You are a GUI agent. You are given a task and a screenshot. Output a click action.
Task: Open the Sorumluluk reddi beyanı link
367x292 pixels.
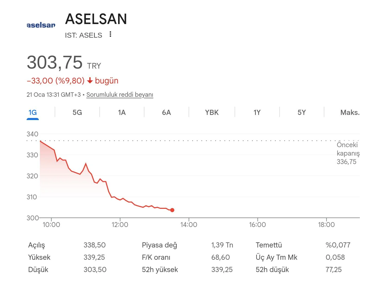click(120, 95)
